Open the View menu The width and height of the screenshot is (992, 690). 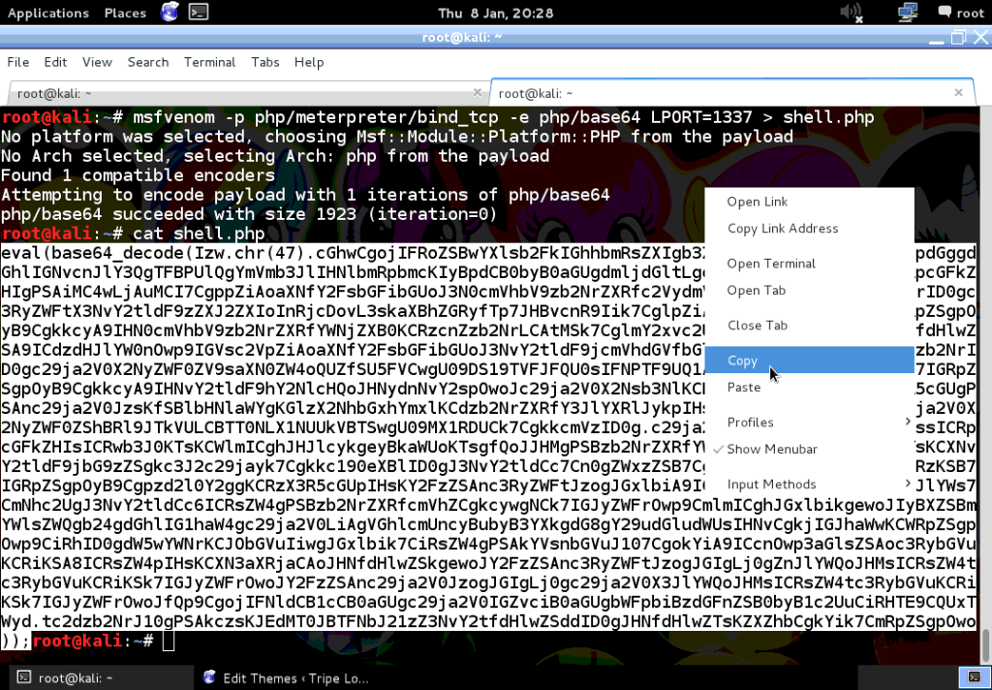[x=97, y=62]
